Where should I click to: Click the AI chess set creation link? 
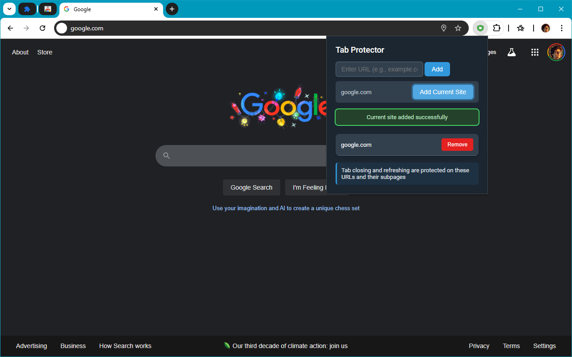[286, 208]
